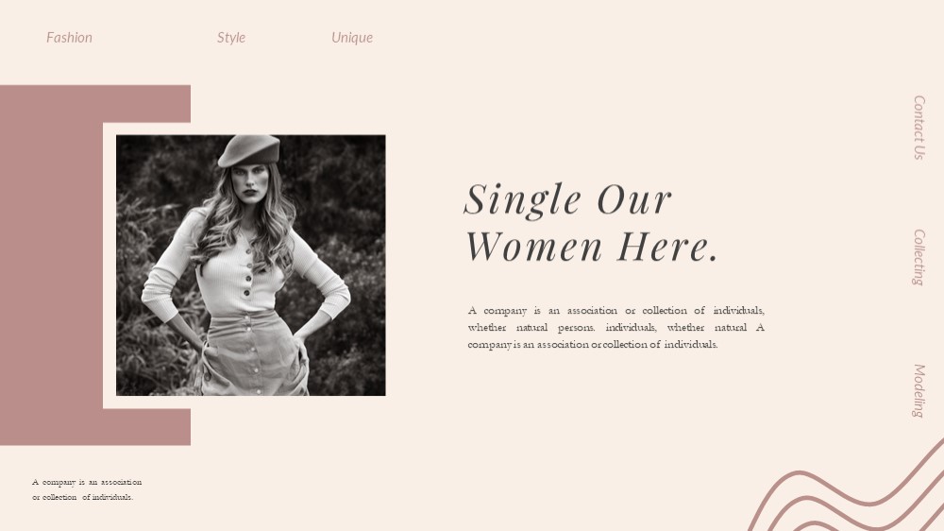Open the vertical Modeling link
The height and width of the screenshot is (531, 944).
(x=919, y=390)
